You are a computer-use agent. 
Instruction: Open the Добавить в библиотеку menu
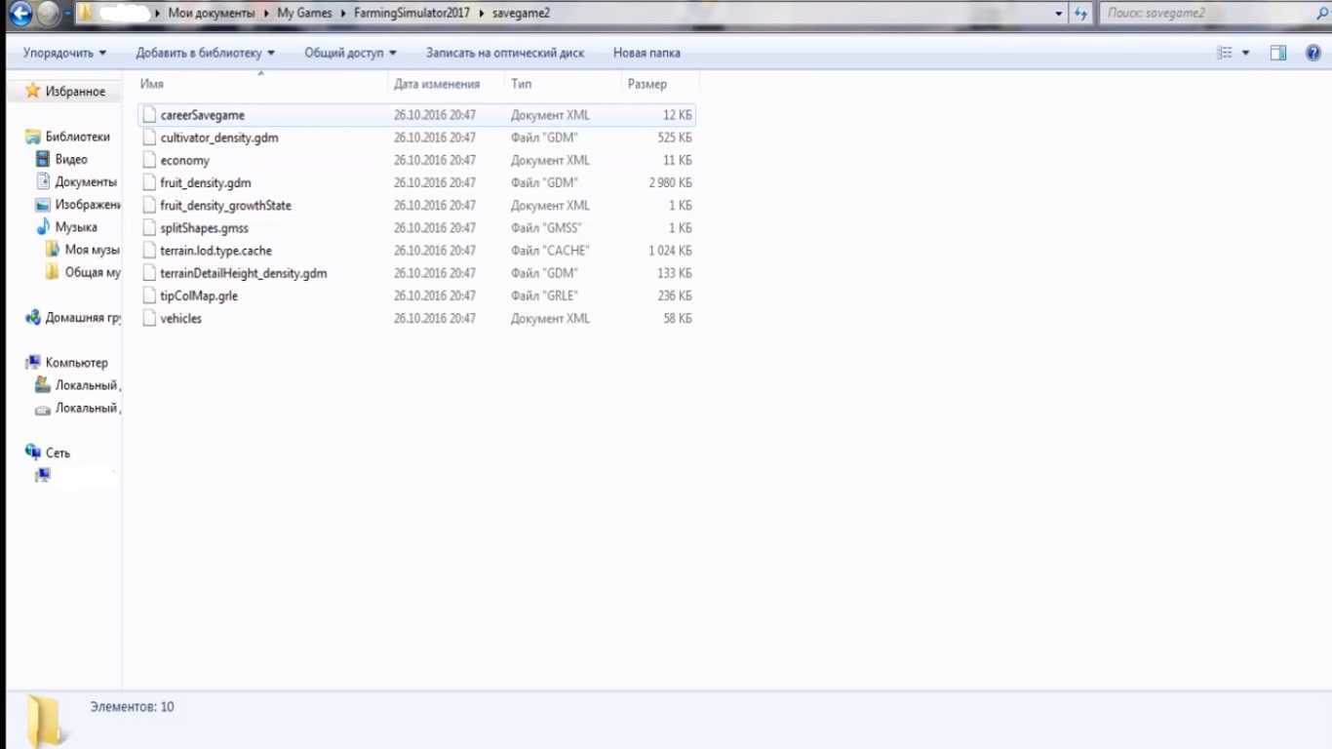(x=205, y=53)
